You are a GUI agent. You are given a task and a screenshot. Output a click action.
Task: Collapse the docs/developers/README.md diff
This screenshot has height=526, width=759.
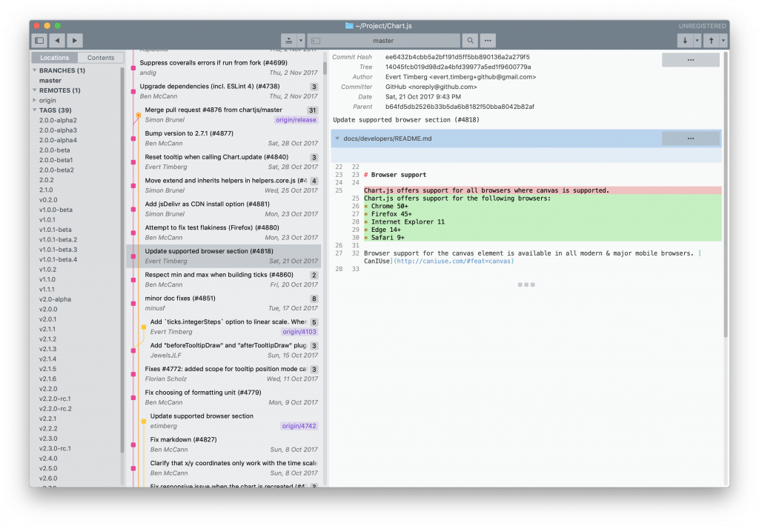(337, 139)
